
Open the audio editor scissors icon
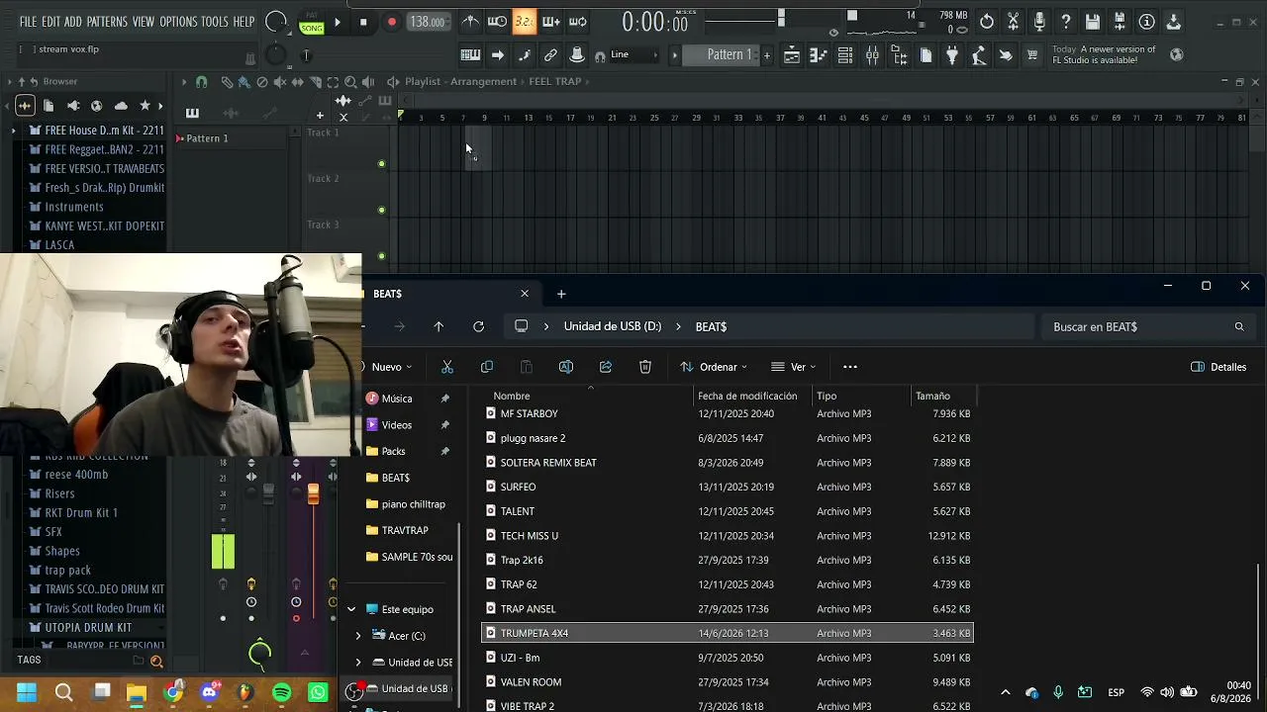[1014, 22]
